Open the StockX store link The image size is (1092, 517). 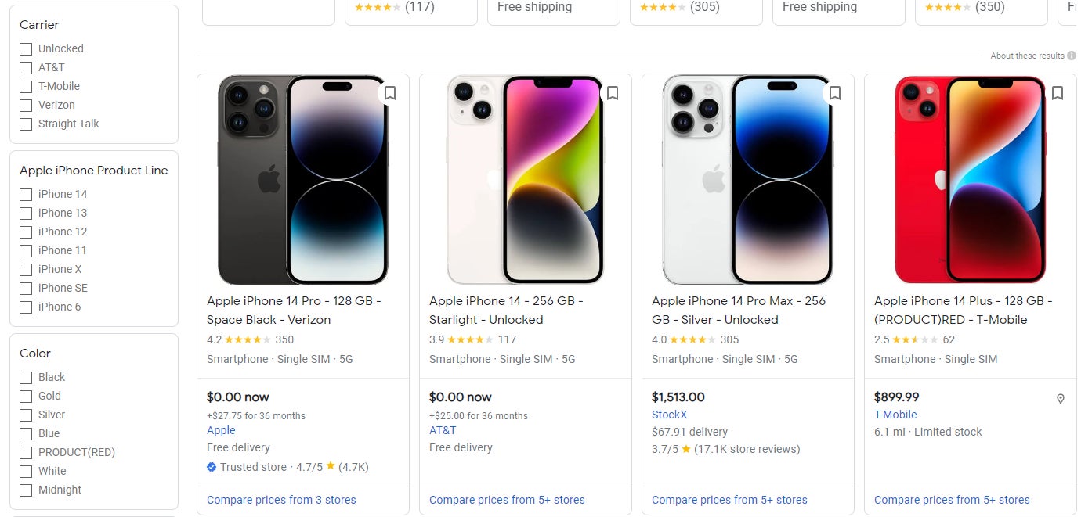[x=670, y=415]
